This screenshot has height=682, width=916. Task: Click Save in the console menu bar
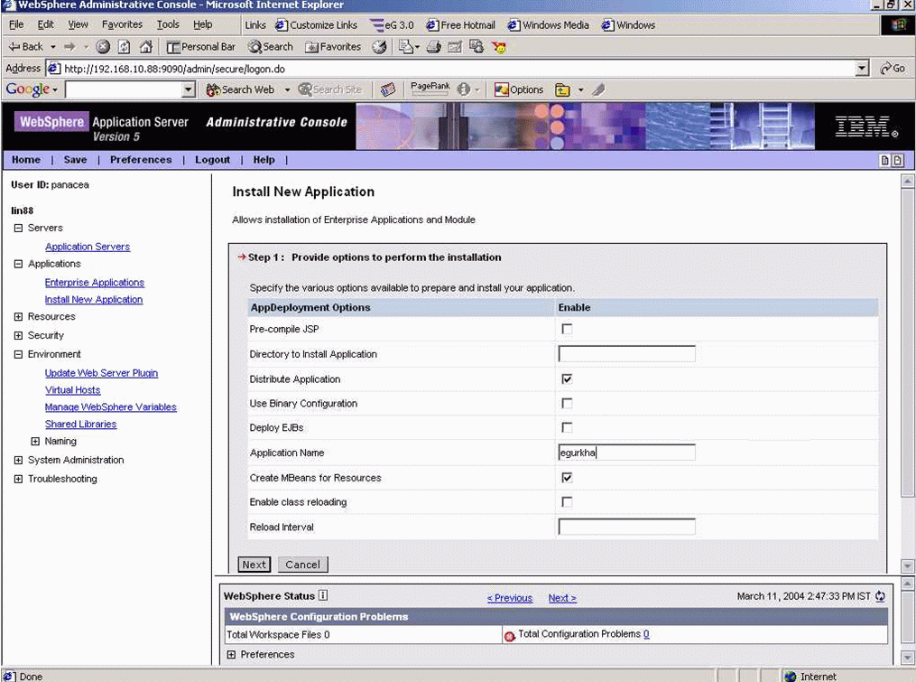(x=76, y=160)
